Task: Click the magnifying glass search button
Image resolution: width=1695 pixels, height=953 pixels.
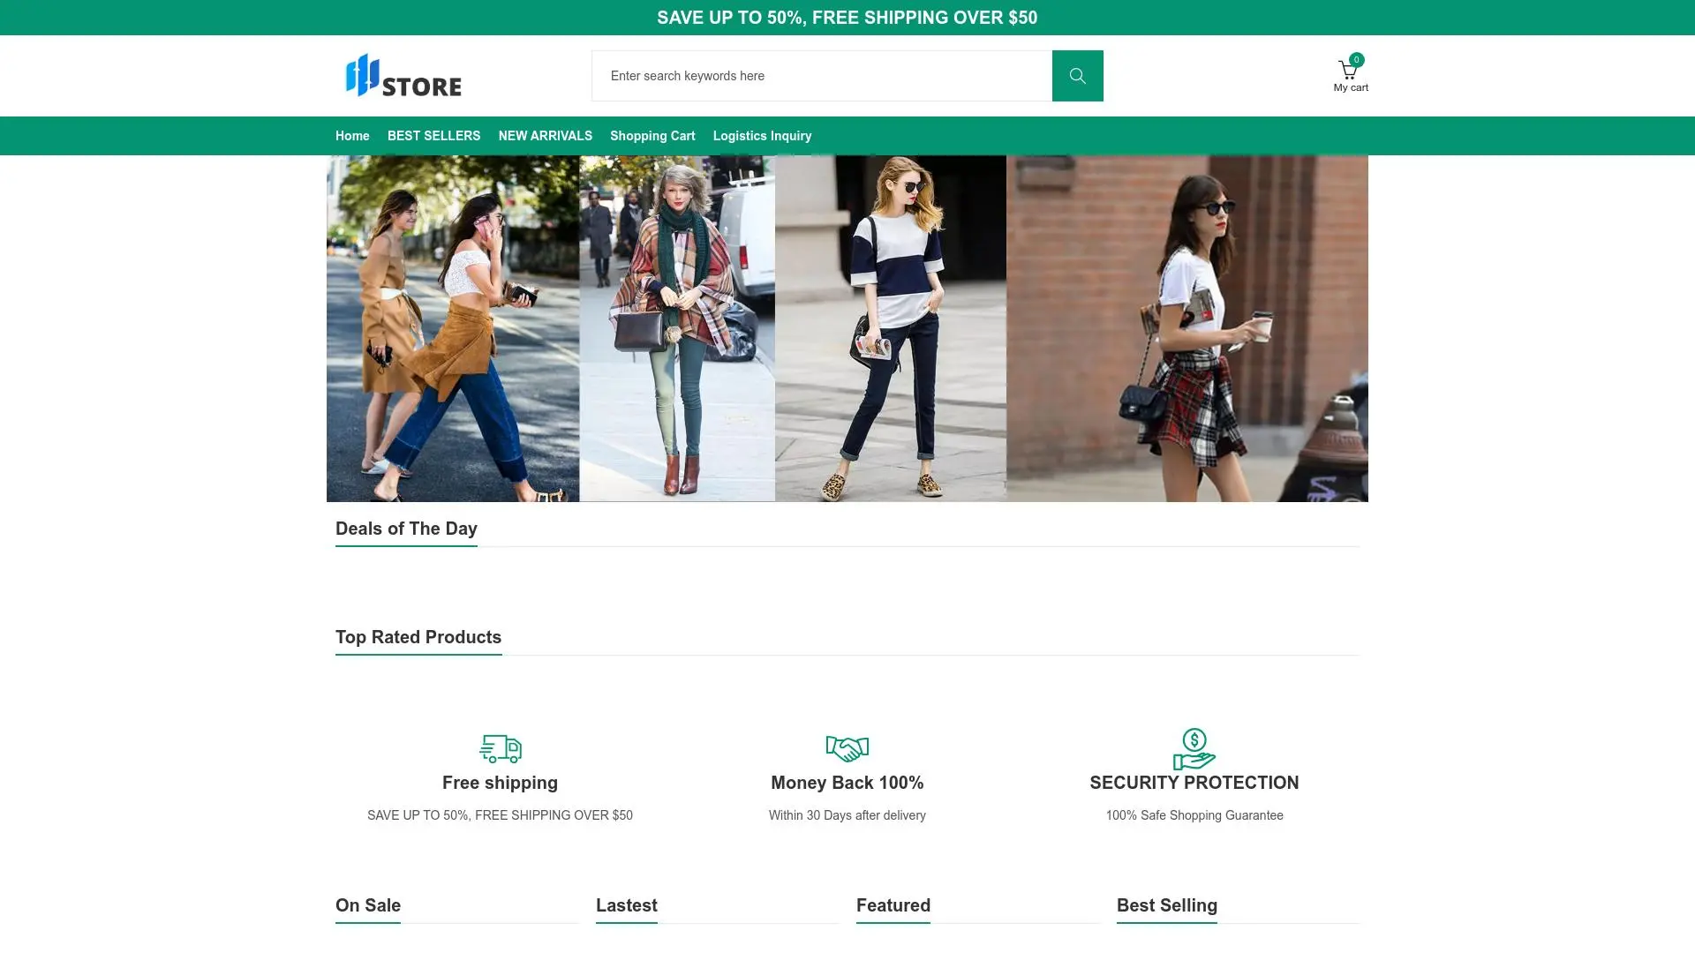Action: [x=1077, y=76]
